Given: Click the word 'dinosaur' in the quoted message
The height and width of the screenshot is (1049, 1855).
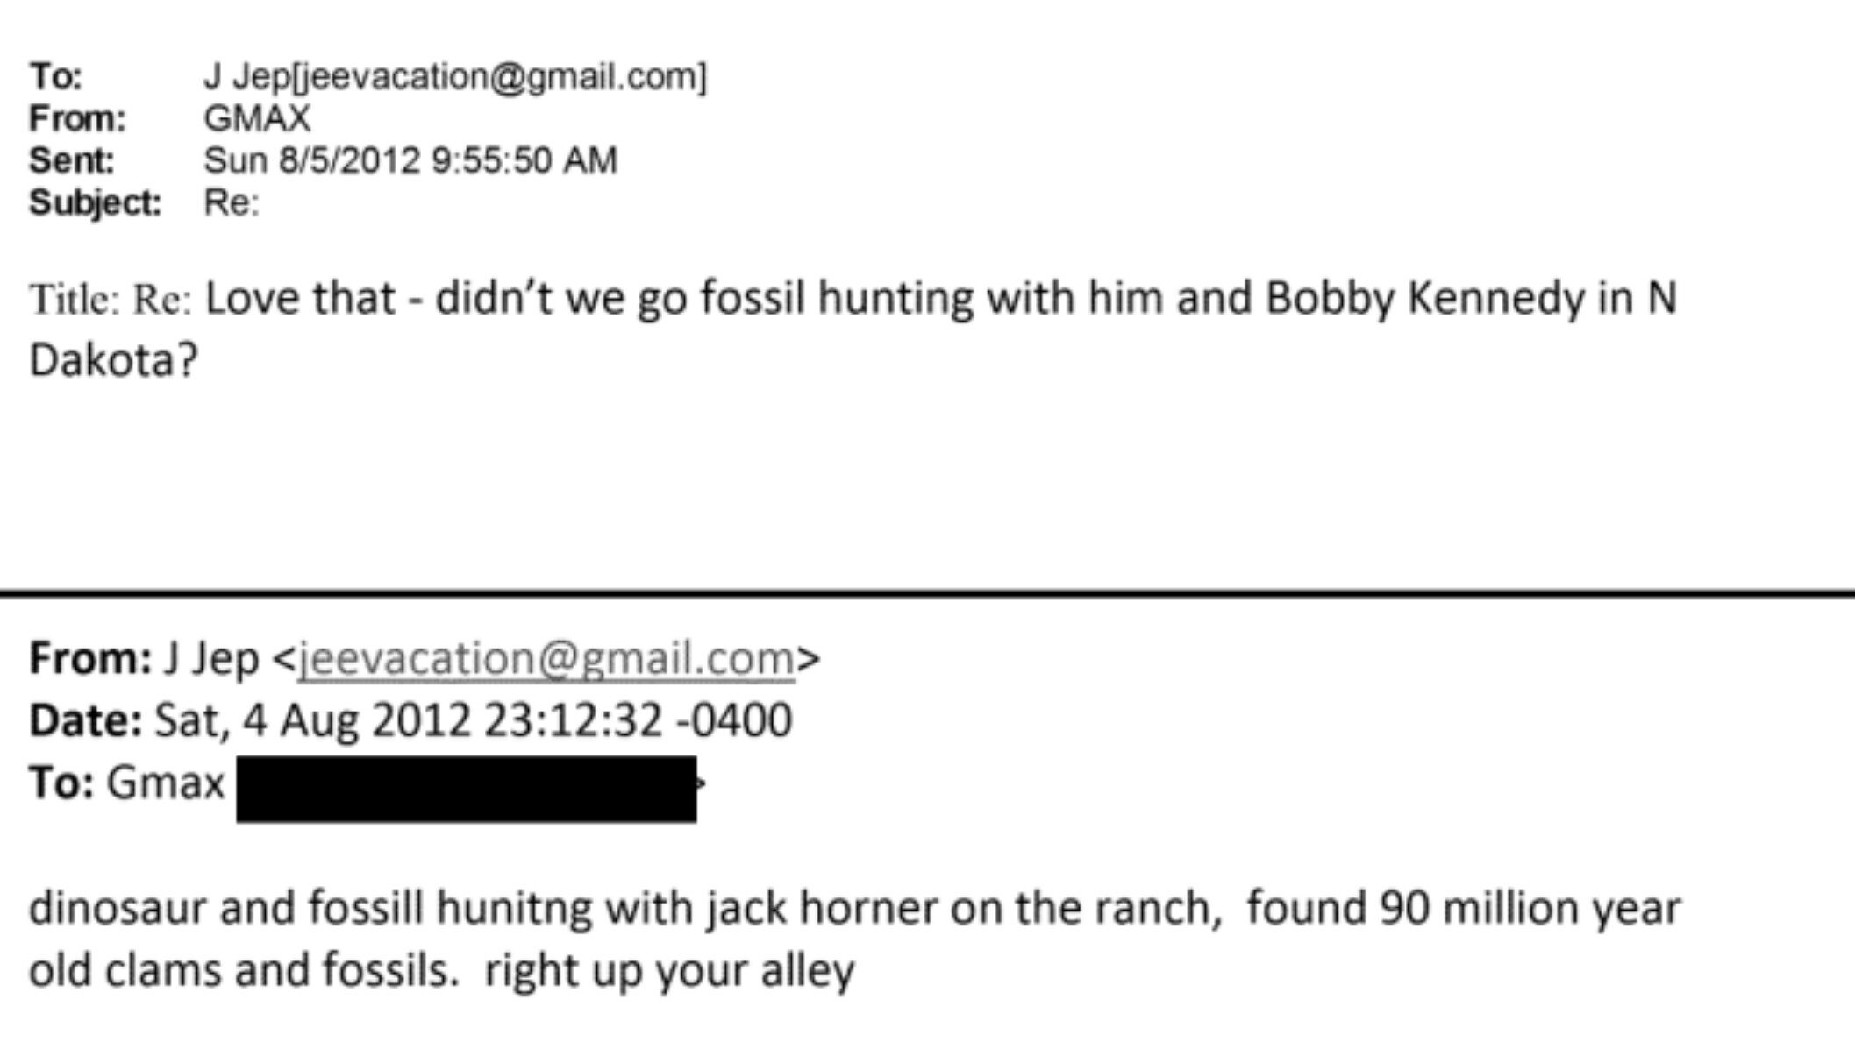Looking at the screenshot, I should (x=118, y=908).
